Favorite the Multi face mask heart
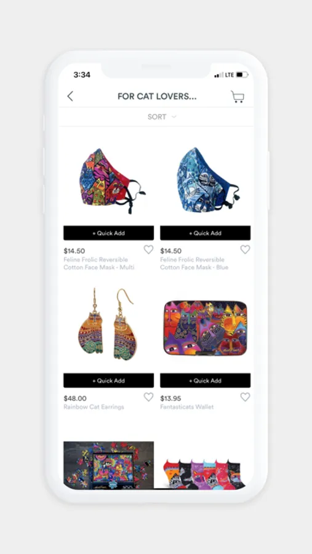Screen dimensions: 312x554 pos(148,250)
